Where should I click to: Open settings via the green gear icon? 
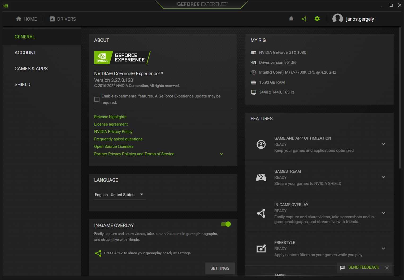coord(317,19)
